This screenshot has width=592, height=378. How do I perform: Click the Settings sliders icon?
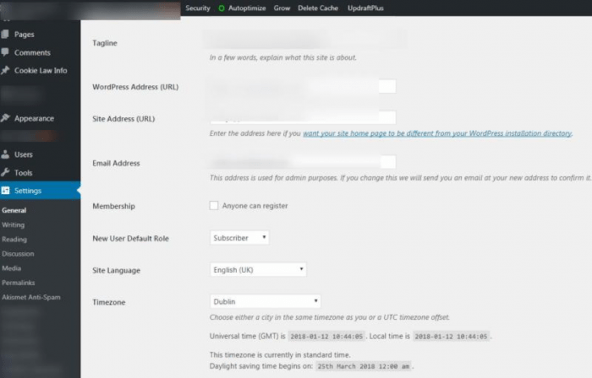coord(5,191)
